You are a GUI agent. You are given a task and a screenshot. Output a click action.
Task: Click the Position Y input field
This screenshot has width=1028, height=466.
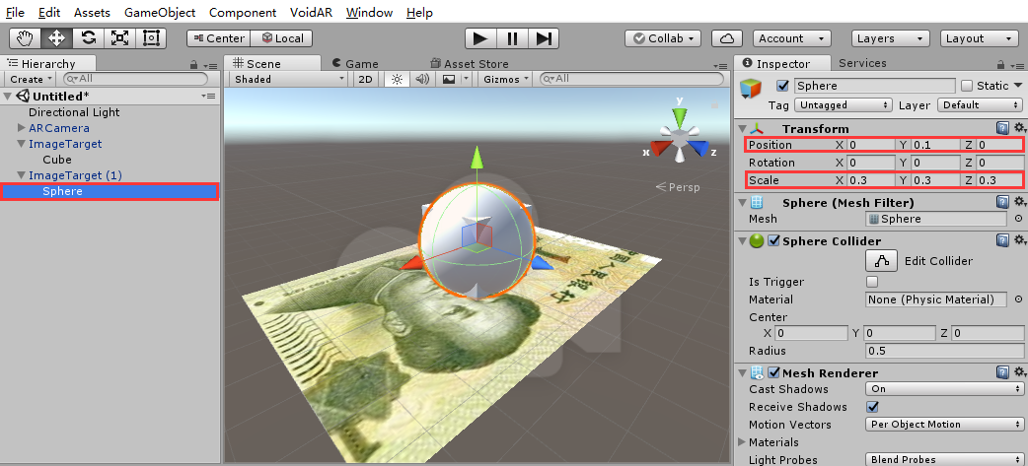point(935,145)
